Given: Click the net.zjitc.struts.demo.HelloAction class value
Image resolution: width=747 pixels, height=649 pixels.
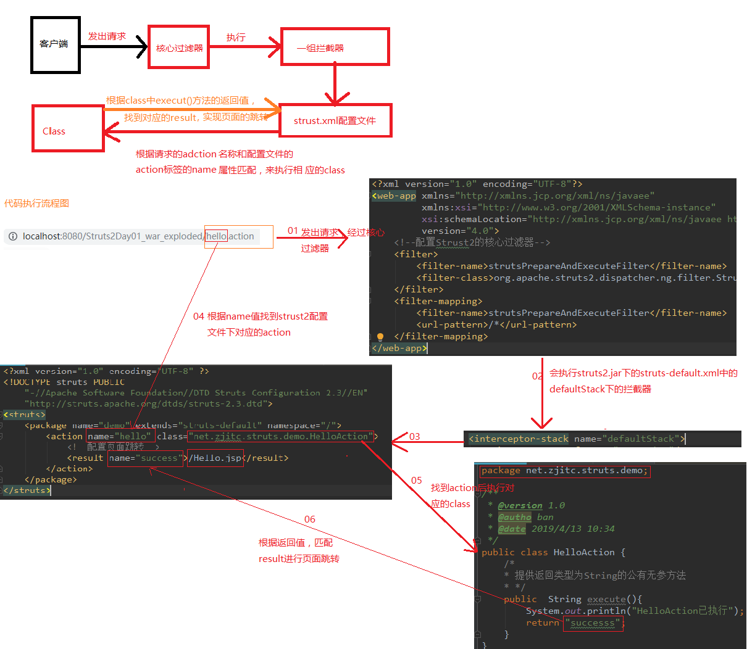Looking at the screenshot, I should click(281, 436).
